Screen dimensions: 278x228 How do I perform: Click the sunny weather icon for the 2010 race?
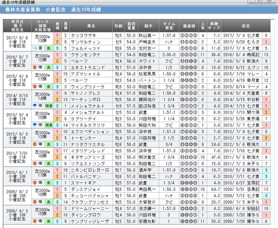pos(35,183)
